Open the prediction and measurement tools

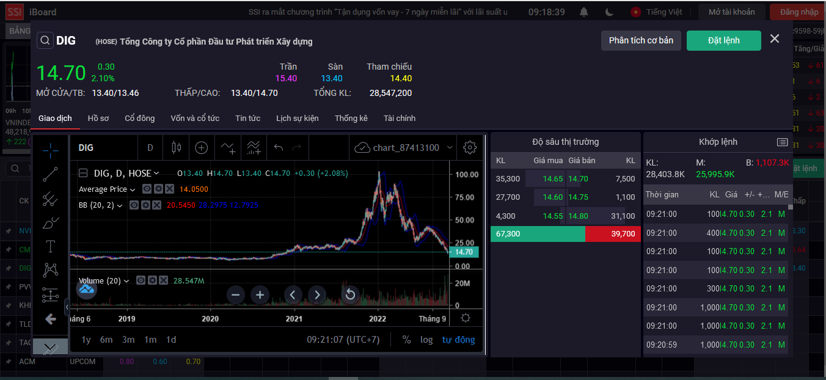51,294
